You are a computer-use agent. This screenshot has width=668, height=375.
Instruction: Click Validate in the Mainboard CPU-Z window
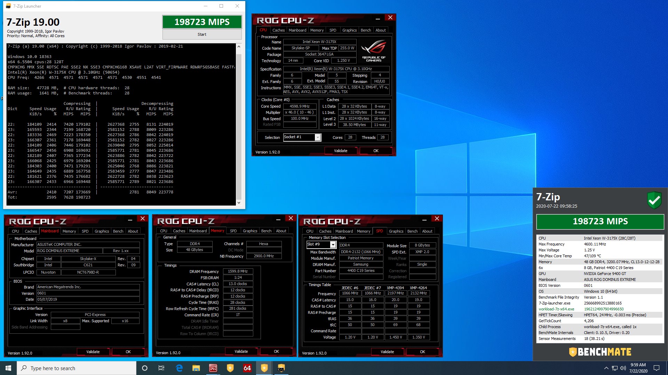pos(93,352)
